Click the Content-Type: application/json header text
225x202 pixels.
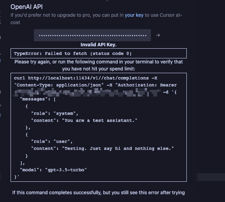tap(59, 85)
